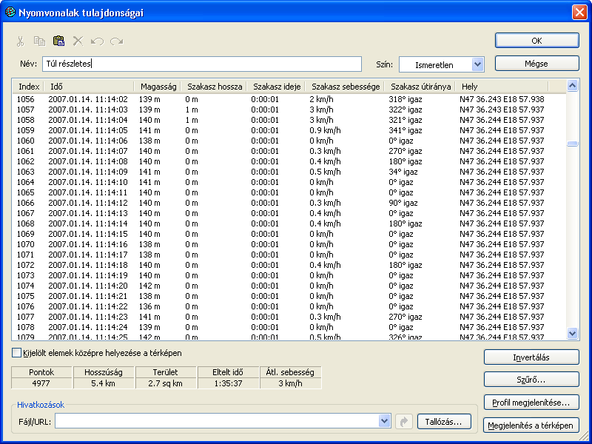
Task: Click the Delete X icon
Action: tap(78, 41)
